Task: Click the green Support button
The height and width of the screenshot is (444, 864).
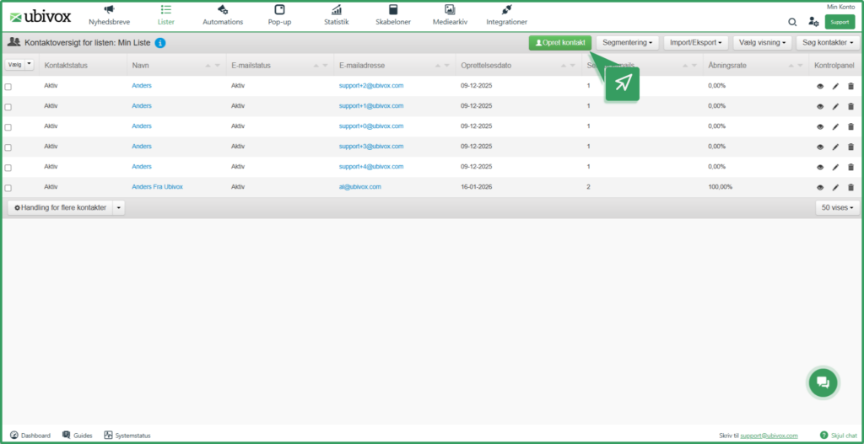Action: click(x=840, y=22)
